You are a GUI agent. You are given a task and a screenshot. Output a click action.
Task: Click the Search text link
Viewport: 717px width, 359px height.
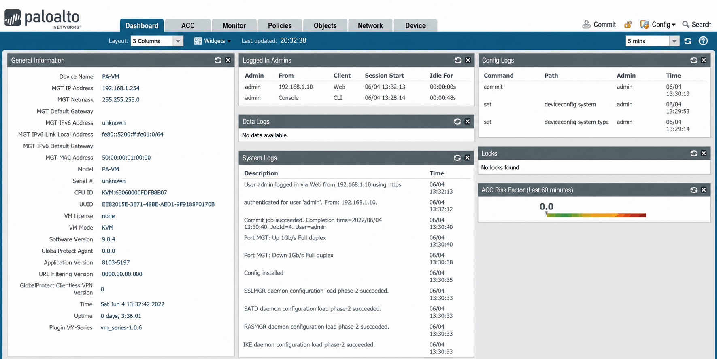tap(702, 25)
